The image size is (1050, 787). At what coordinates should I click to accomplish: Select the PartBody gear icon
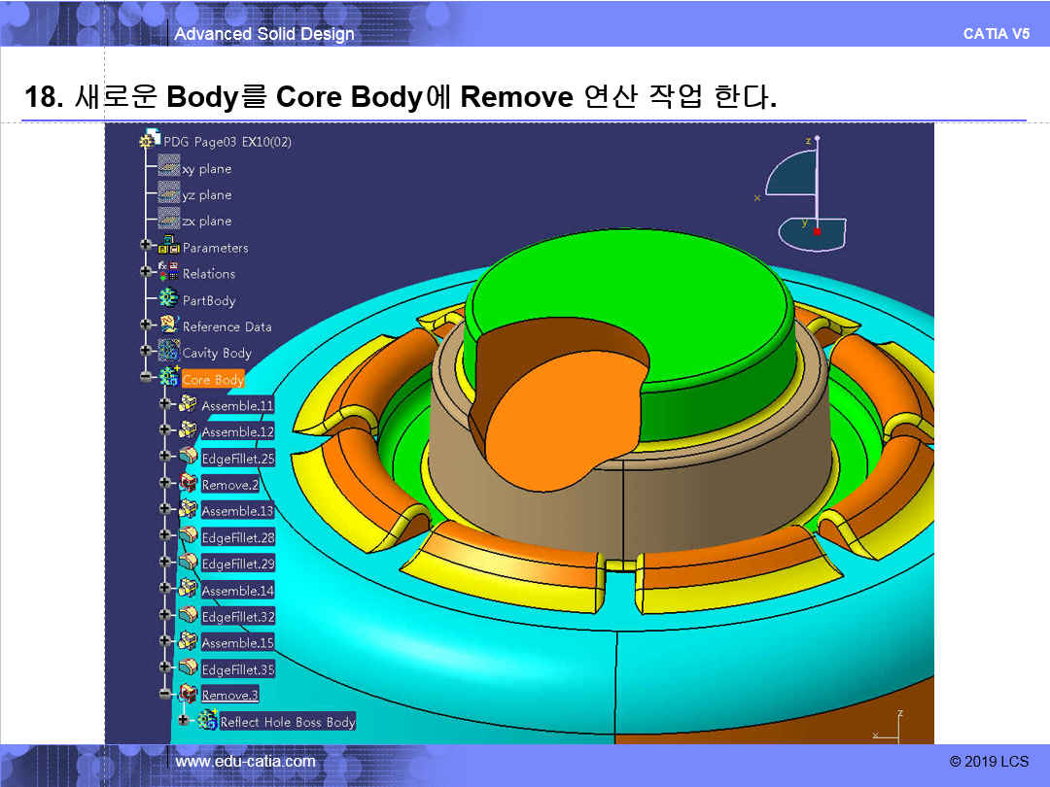[169, 299]
